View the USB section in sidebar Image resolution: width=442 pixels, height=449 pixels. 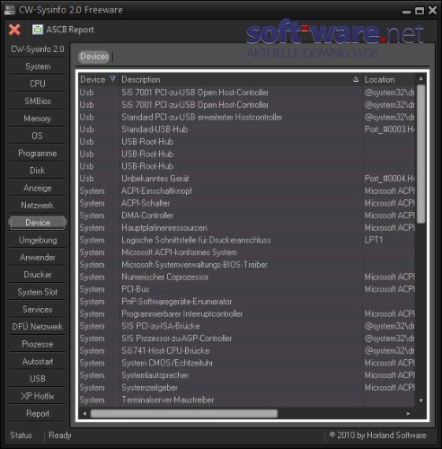38,379
